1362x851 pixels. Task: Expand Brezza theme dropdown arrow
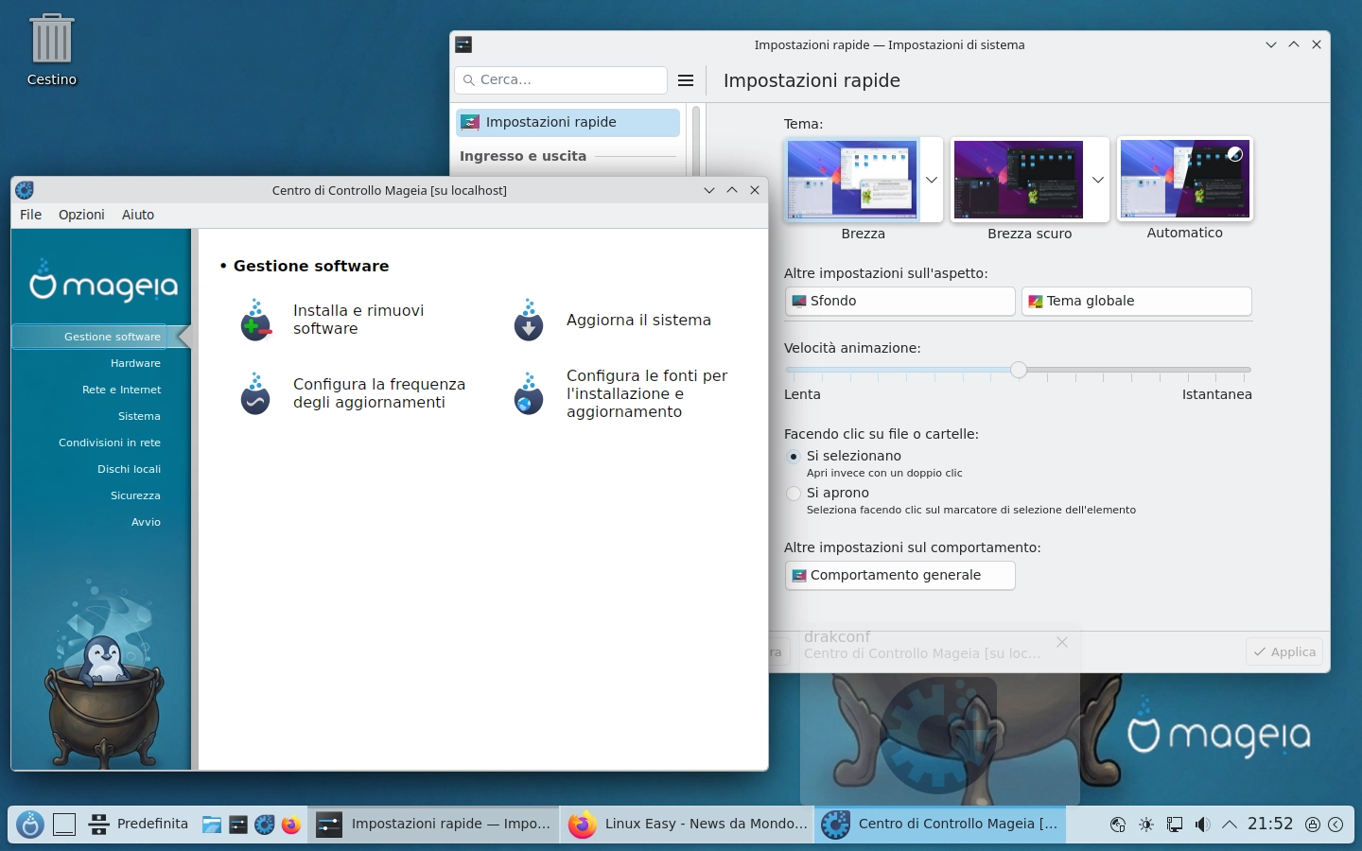932,180
